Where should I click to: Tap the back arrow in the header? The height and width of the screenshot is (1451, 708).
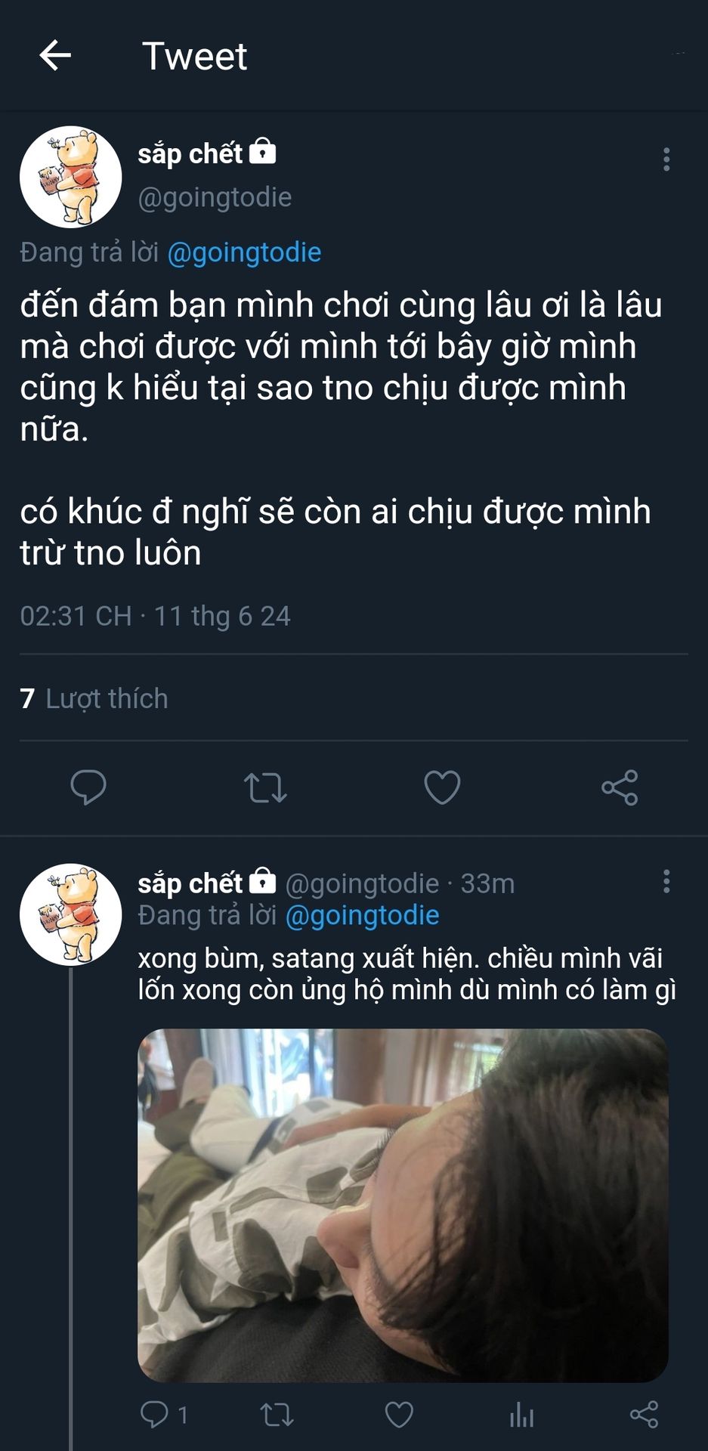point(55,56)
